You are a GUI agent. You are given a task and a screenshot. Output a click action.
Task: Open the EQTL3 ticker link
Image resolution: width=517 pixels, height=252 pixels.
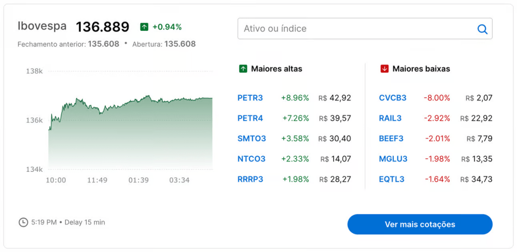point(391,179)
